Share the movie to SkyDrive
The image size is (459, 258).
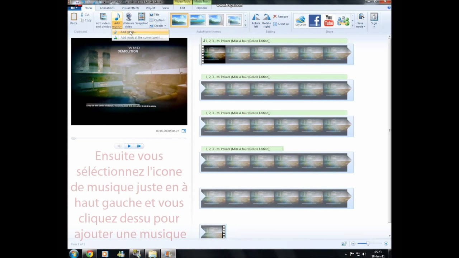point(301,21)
